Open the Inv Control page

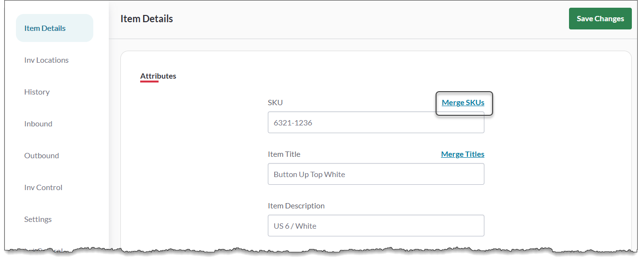click(x=43, y=188)
